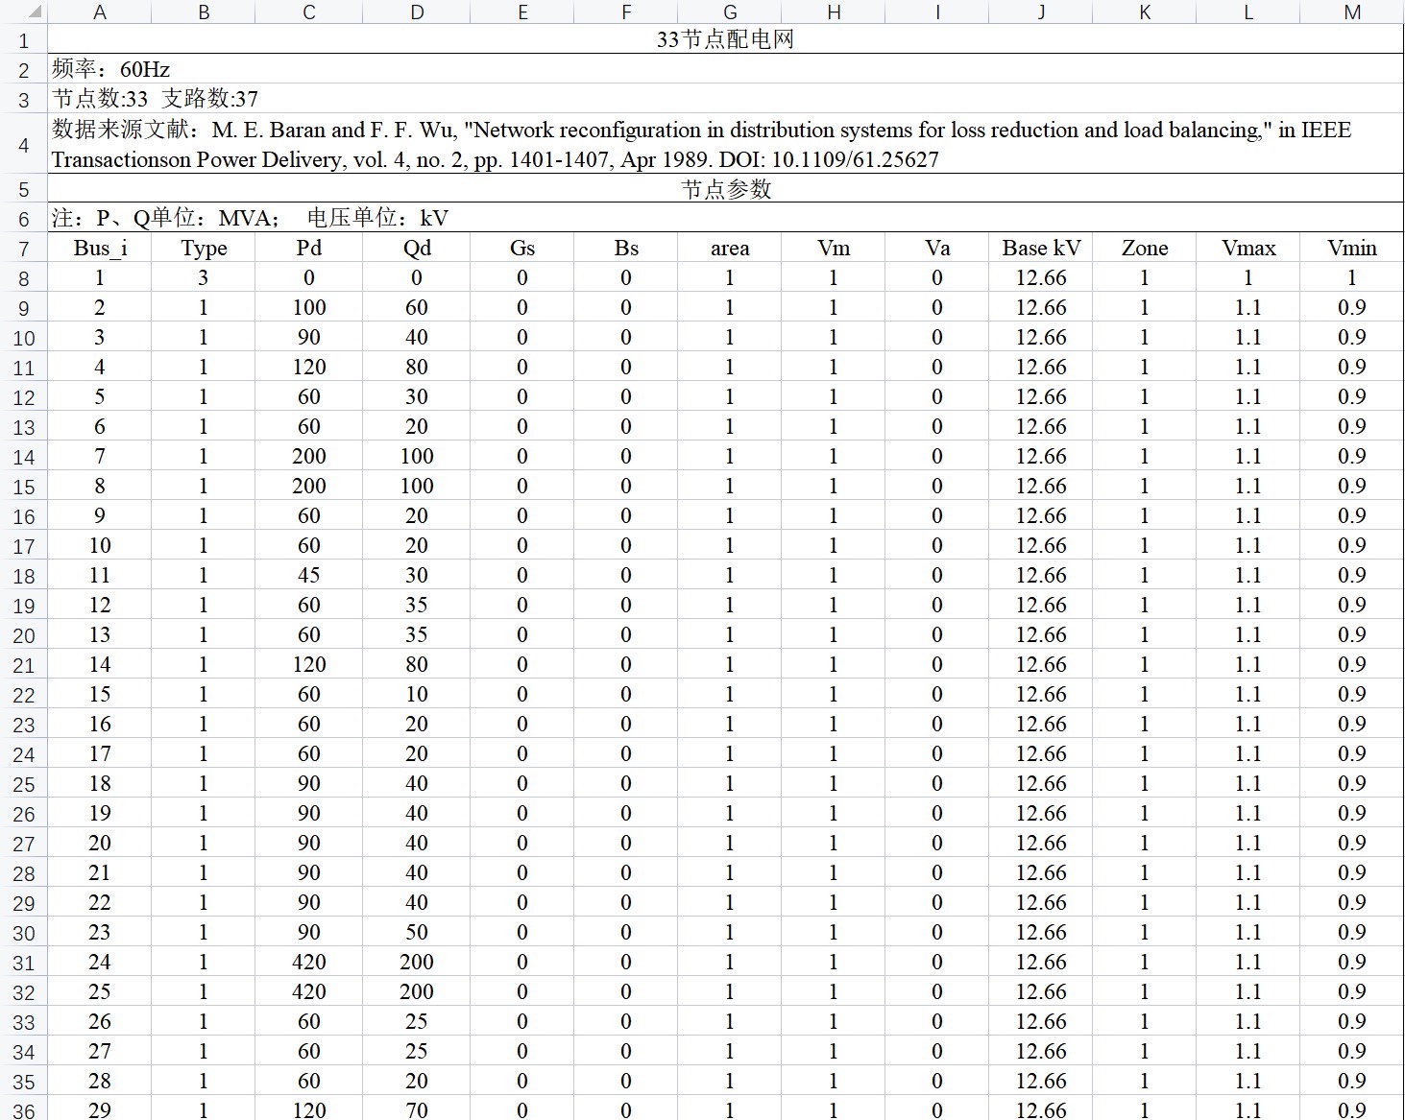This screenshot has width=1405, height=1120.
Task: Select the Base kV value in row 8
Action: pos(1041,277)
